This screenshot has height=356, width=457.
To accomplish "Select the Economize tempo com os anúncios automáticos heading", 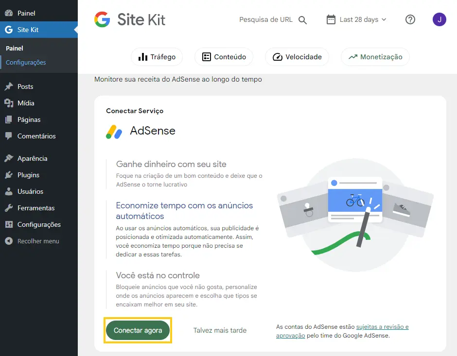I will [x=184, y=211].
